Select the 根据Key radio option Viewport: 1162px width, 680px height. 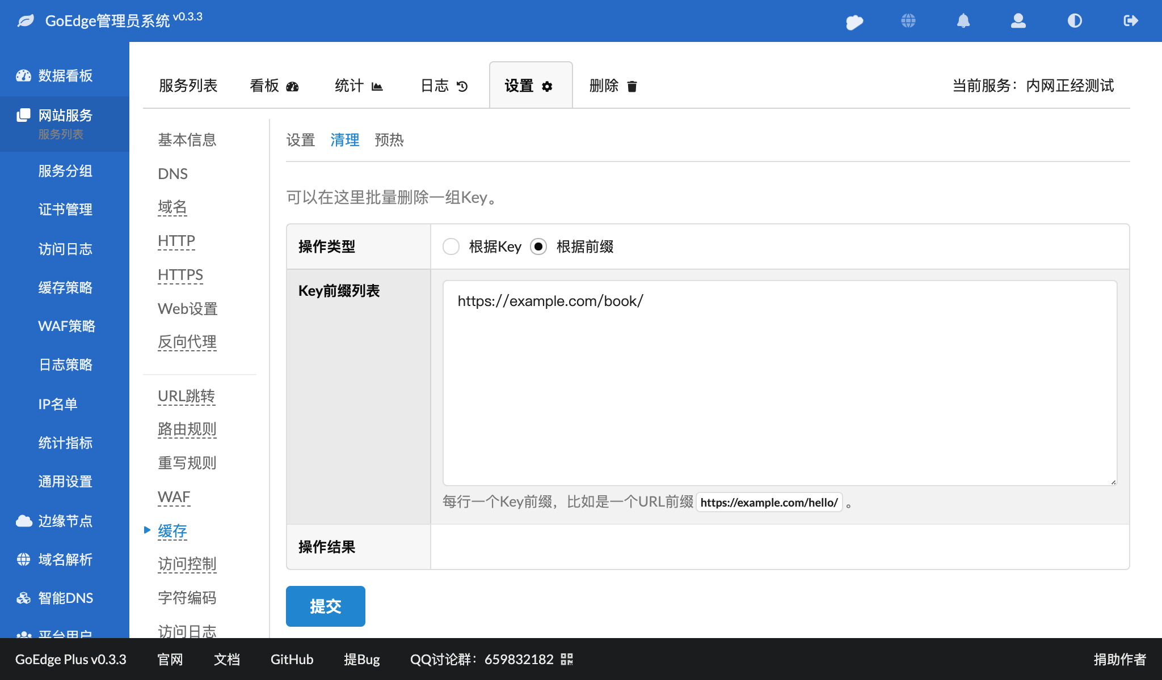tap(451, 246)
